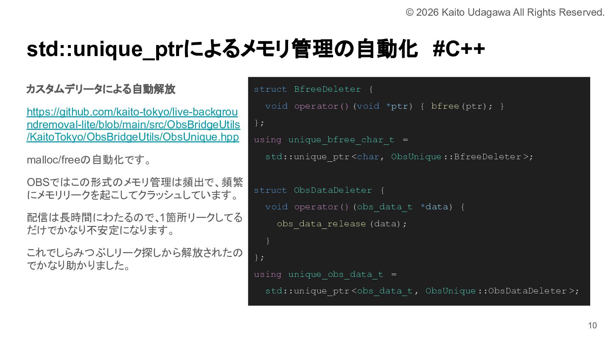Click the paragraph starting 'これでしらみつぶし'

click(x=135, y=259)
